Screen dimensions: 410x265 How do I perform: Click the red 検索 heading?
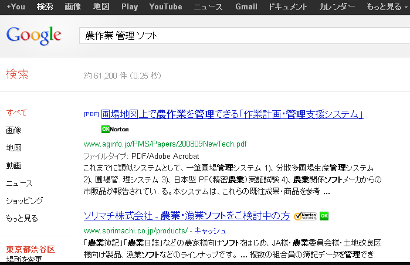coord(17,74)
